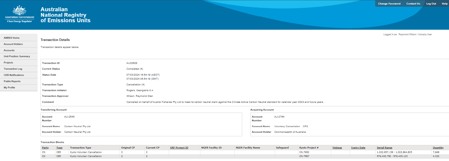
Task: Open Unit Position Summary
Action: [17, 56]
